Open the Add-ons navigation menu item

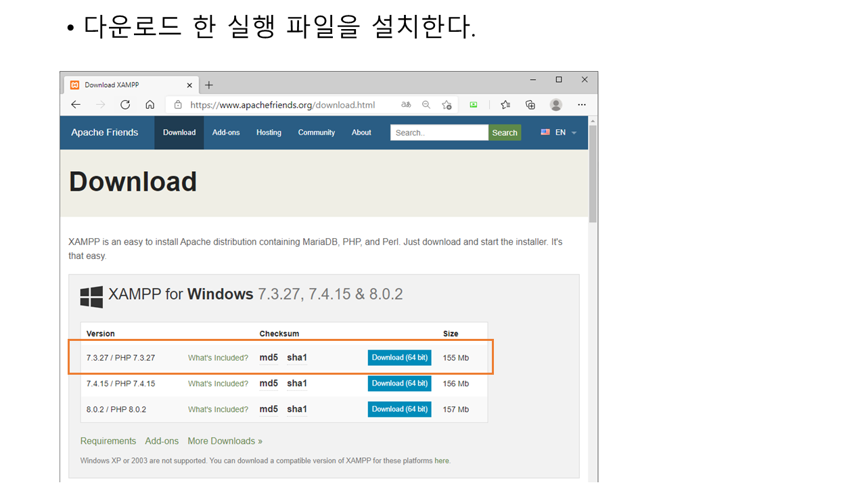pos(226,133)
